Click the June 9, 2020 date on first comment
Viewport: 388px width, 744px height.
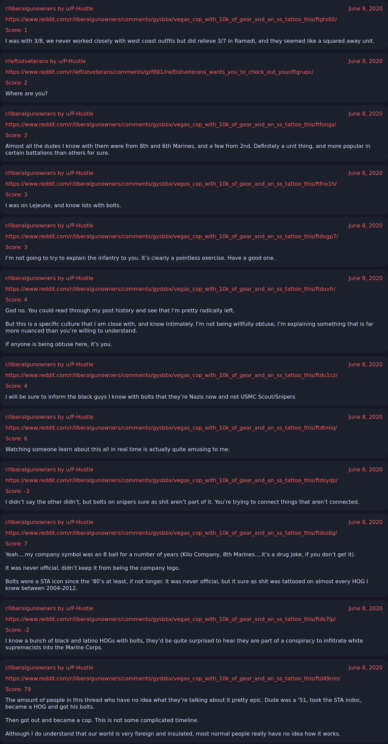365,8
